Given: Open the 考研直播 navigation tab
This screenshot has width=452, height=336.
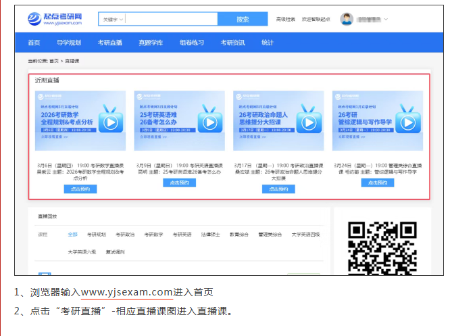Looking at the screenshot, I should click(x=109, y=43).
